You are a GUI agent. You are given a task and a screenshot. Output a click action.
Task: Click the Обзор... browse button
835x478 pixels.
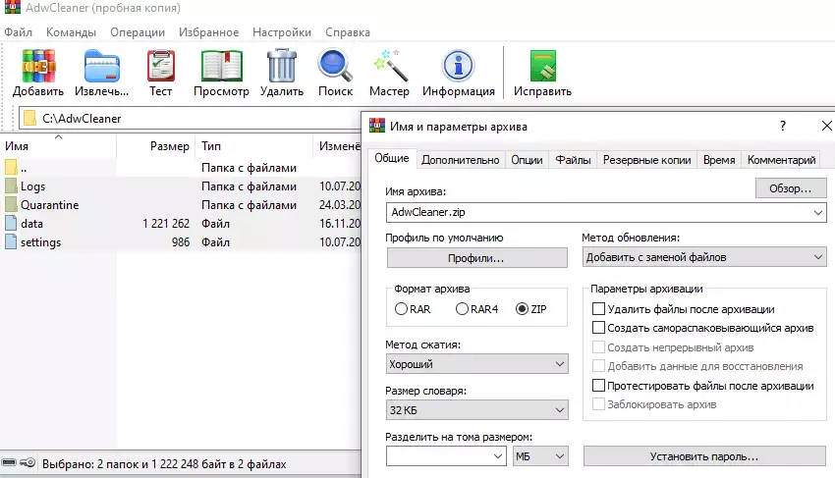pos(791,188)
